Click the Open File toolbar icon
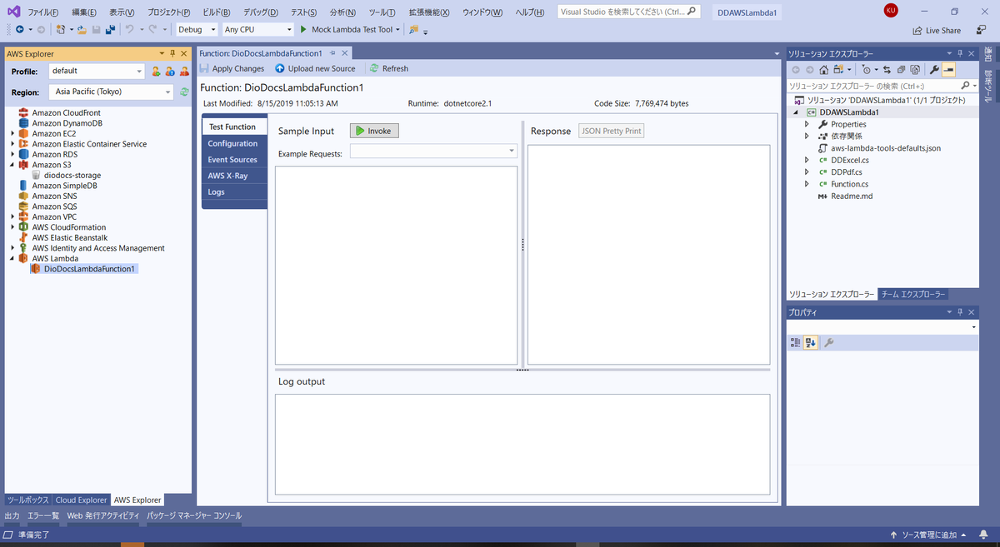Viewport: 1000px width, 547px height. click(82, 29)
